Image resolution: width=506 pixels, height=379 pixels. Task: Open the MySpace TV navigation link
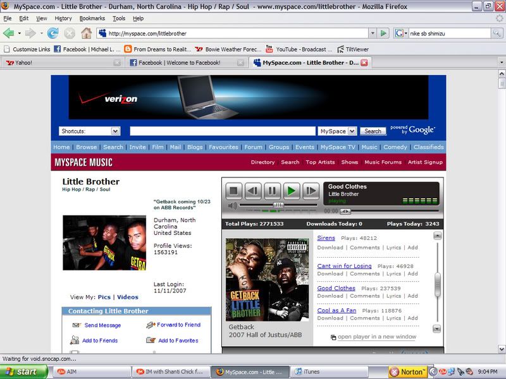tap(338, 147)
